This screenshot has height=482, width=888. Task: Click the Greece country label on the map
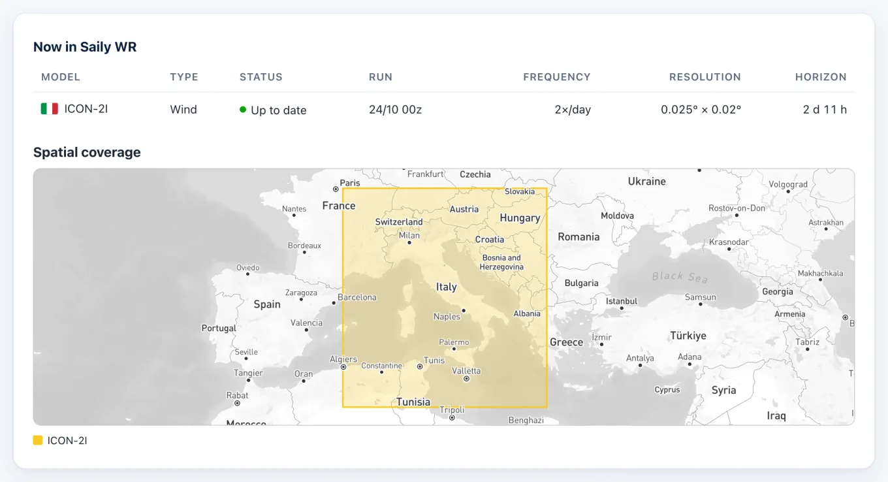pyautogui.click(x=566, y=342)
